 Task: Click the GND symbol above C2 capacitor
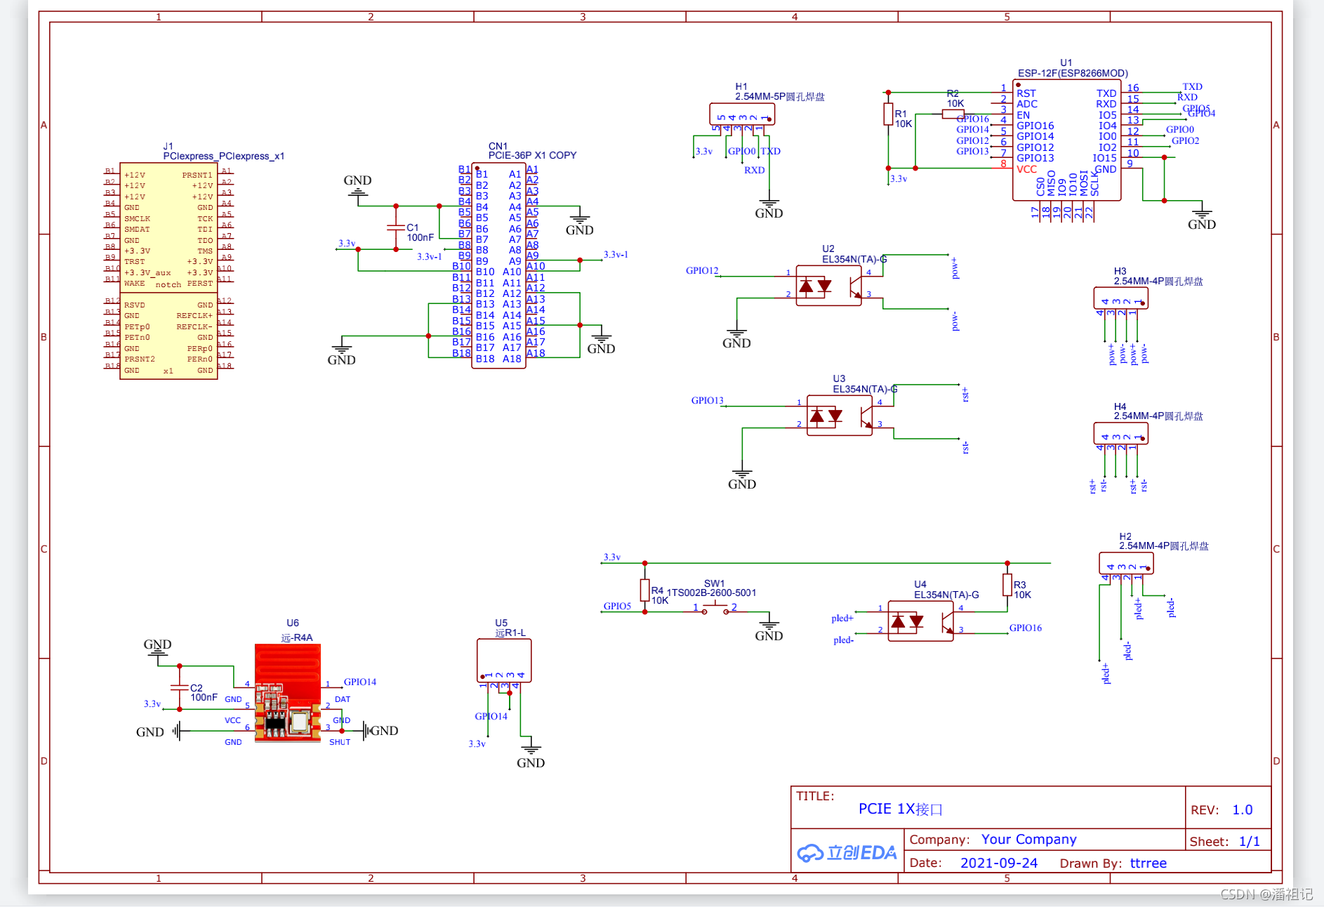(x=157, y=649)
